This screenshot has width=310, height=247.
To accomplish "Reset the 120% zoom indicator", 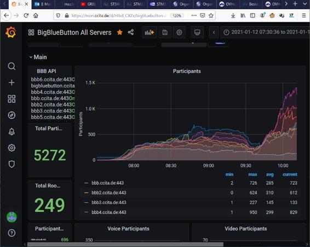I will click(x=177, y=16).
